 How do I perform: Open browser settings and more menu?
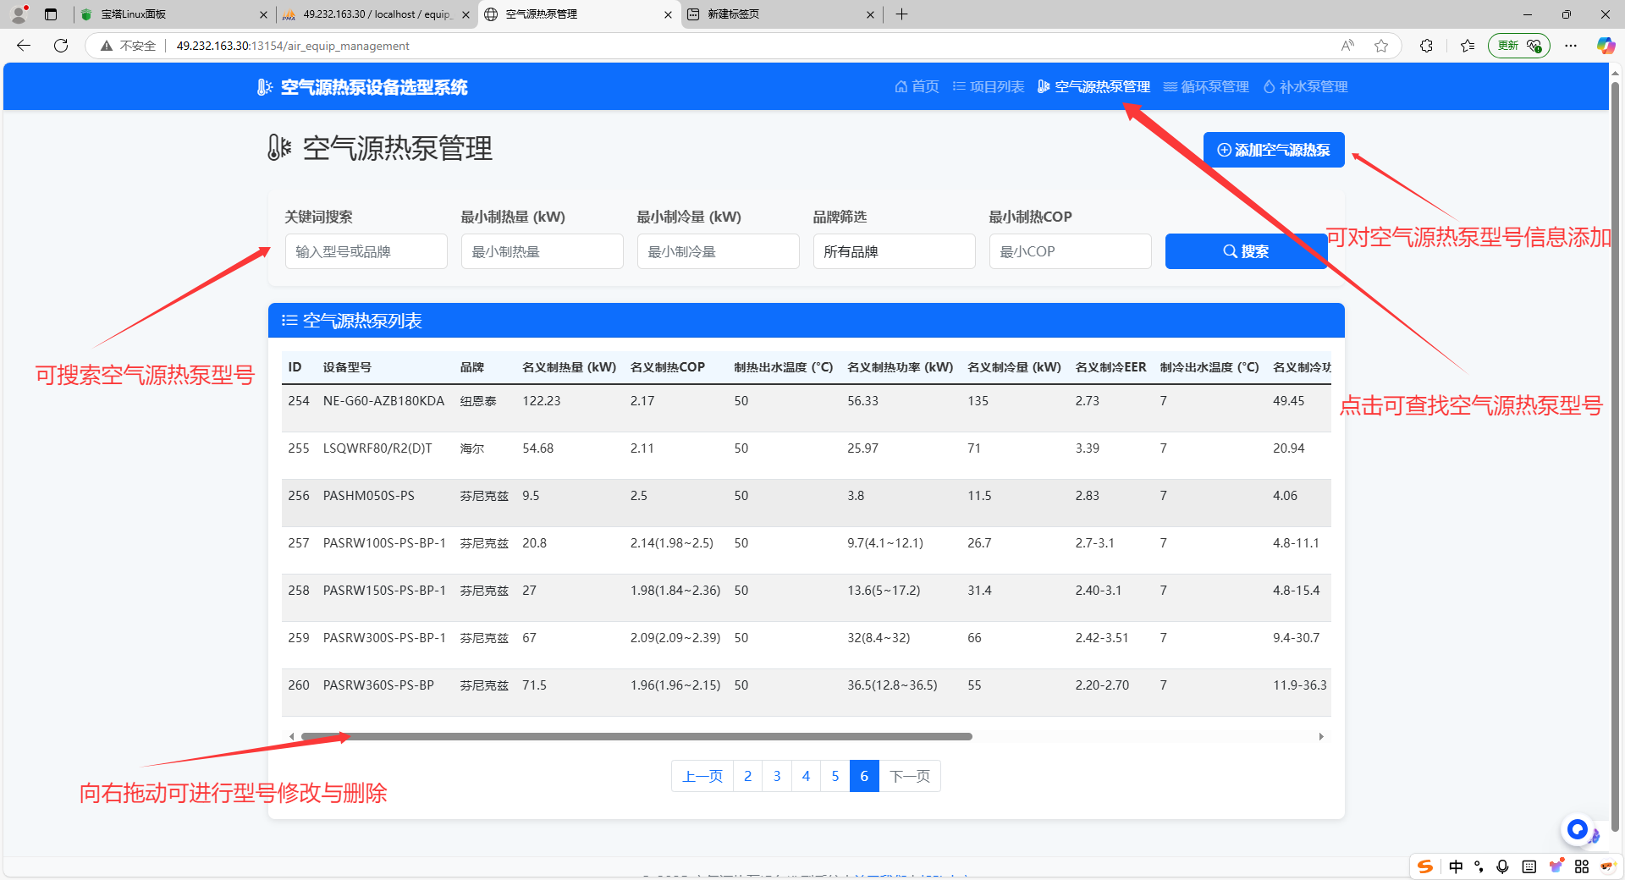(x=1571, y=46)
